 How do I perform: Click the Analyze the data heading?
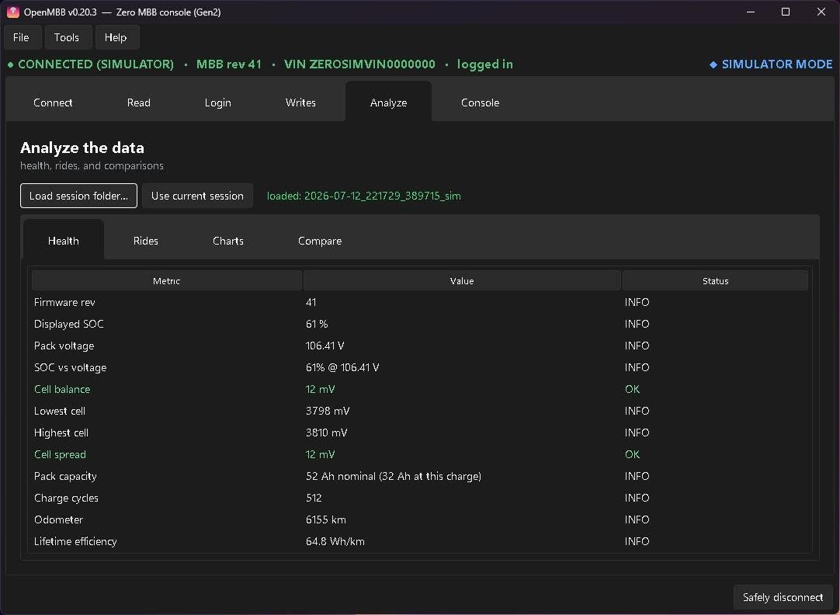82,148
